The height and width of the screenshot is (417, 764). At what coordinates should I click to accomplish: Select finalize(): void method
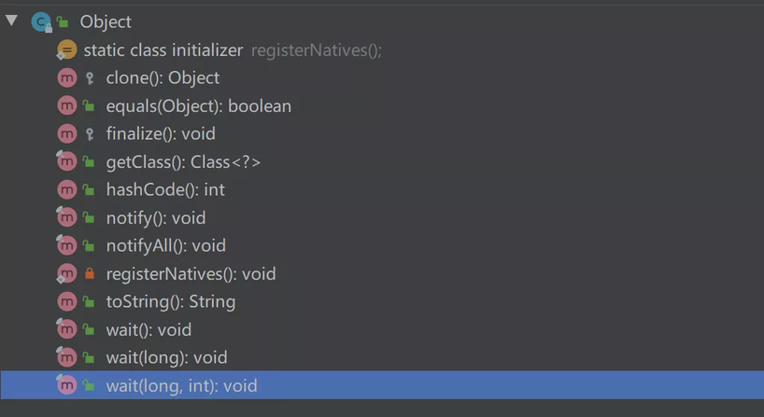[382, 133]
